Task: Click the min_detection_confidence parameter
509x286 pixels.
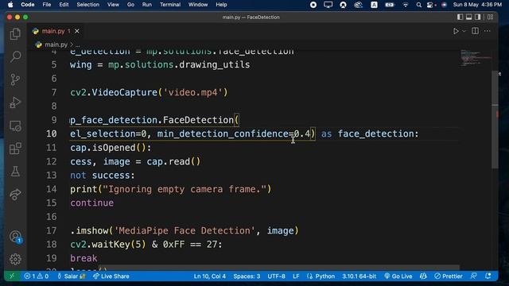Action: (223, 133)
